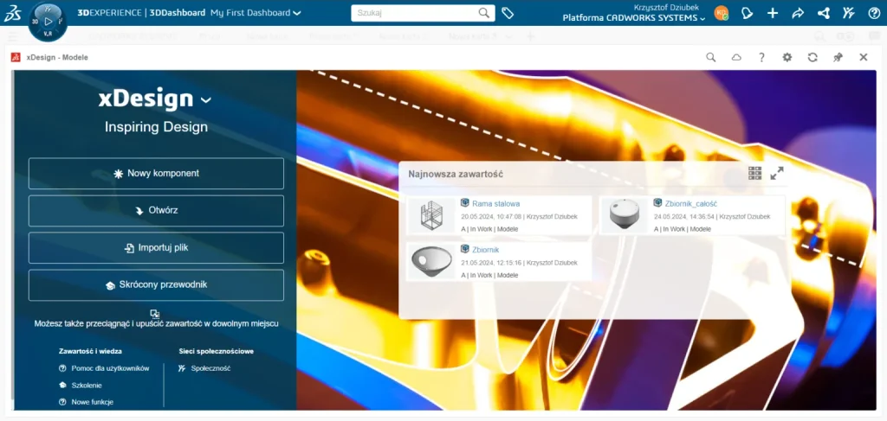Click the Importuj plik button
Image resolution: width=887 pixels, height=421 pixels.
tap(156, 248)
